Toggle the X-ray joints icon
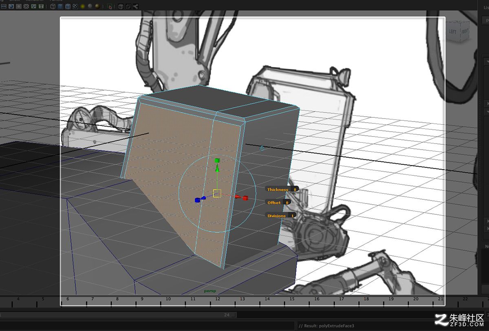Screen dimensions: 489x331 click(x=135, y=6)
